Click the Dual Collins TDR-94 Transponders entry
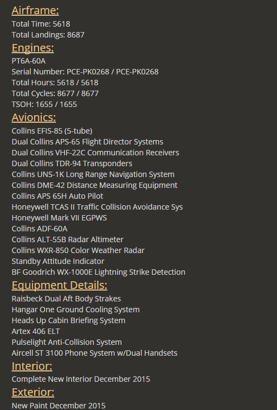Viewport: 277px width, 410px height. click(72, 163)
